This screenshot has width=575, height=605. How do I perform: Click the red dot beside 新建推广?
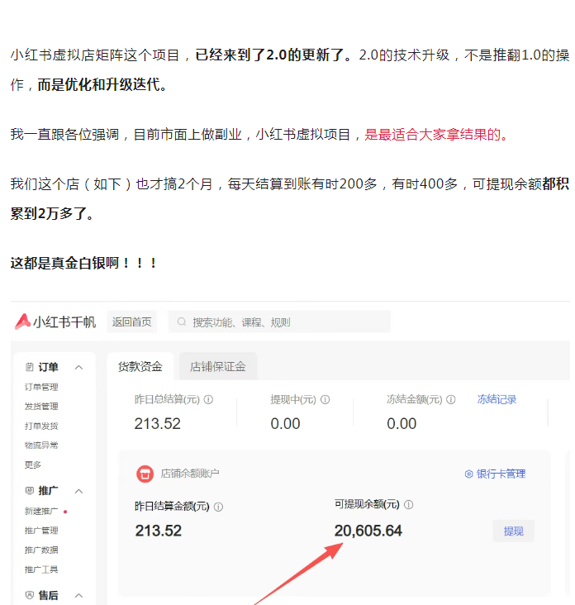[65, 512]
